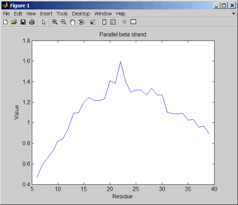Screen dimensions: 238x205
Task: Click the Show Plot Tools icon
Action: click(x=133, y=22)
